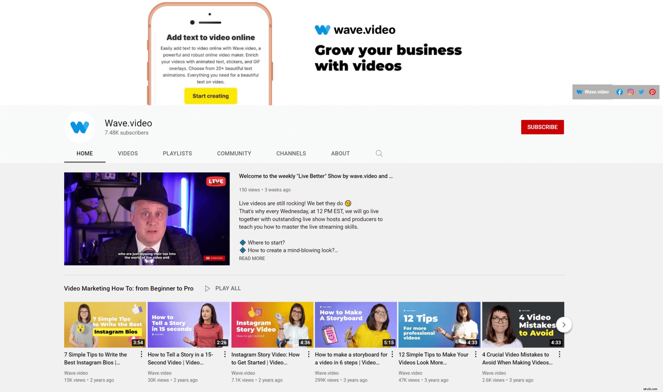Viewport: 663px width, 392px height.
Task: Click the SUBSCRIBE button
Action: coord(542,127)
